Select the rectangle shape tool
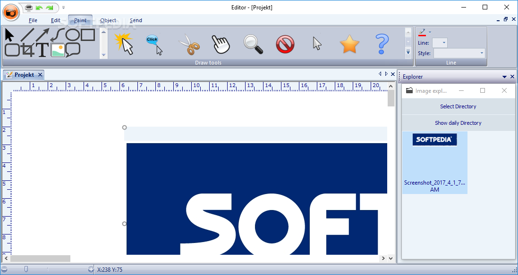The image size is (518, 275). point(88,35)
